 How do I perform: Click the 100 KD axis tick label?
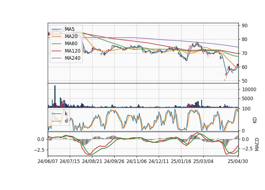click(246, 109)
